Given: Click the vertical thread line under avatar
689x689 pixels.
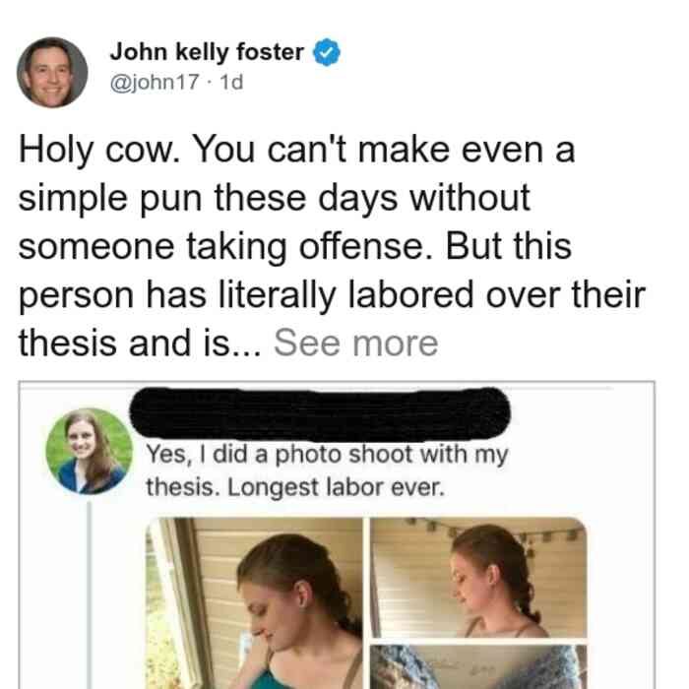Looking at the screenshot, I should tap(89, 595).
